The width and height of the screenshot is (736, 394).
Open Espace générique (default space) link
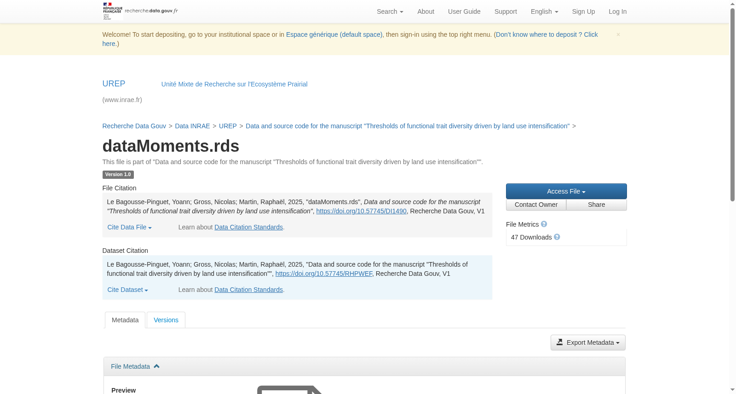334,34
